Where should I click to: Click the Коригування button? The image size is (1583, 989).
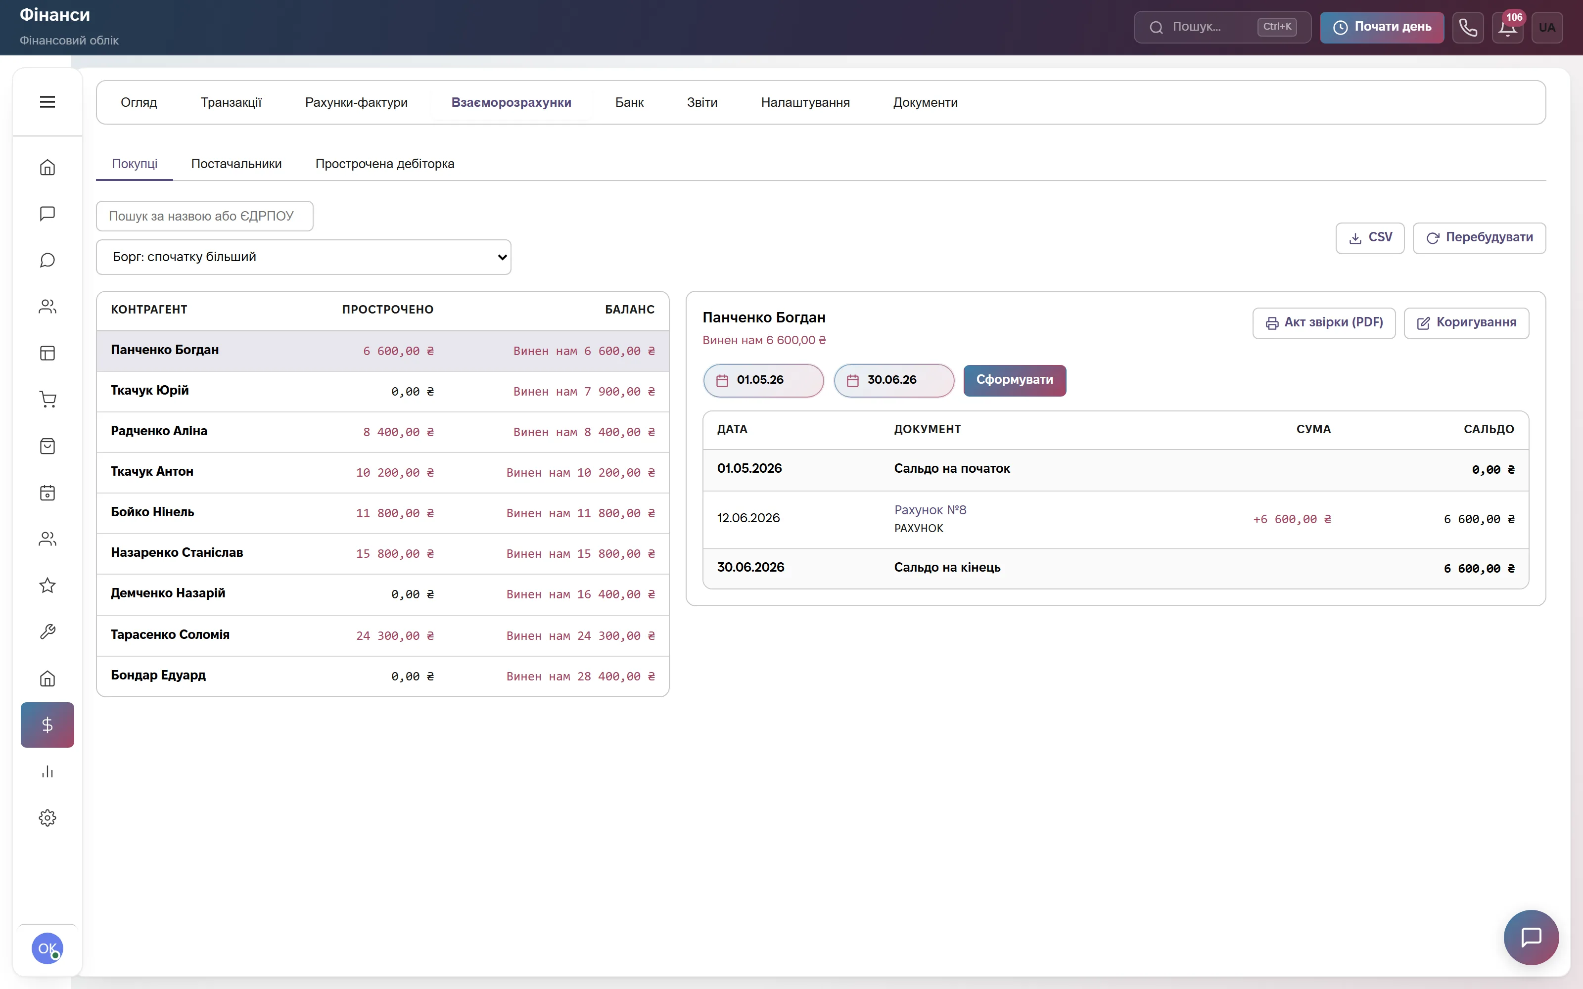(x=1466, y=323)
